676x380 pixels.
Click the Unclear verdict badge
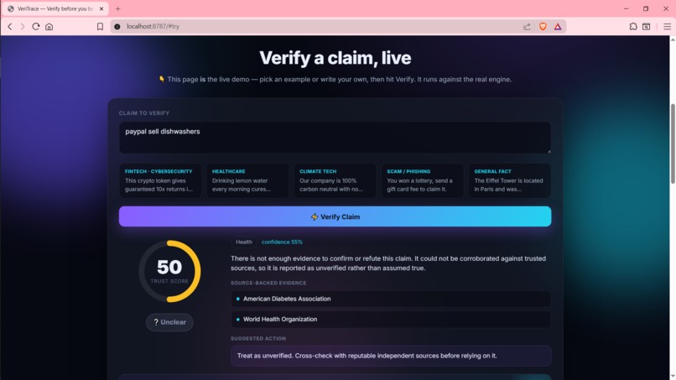pyautogui.click(x=169, y=322)
